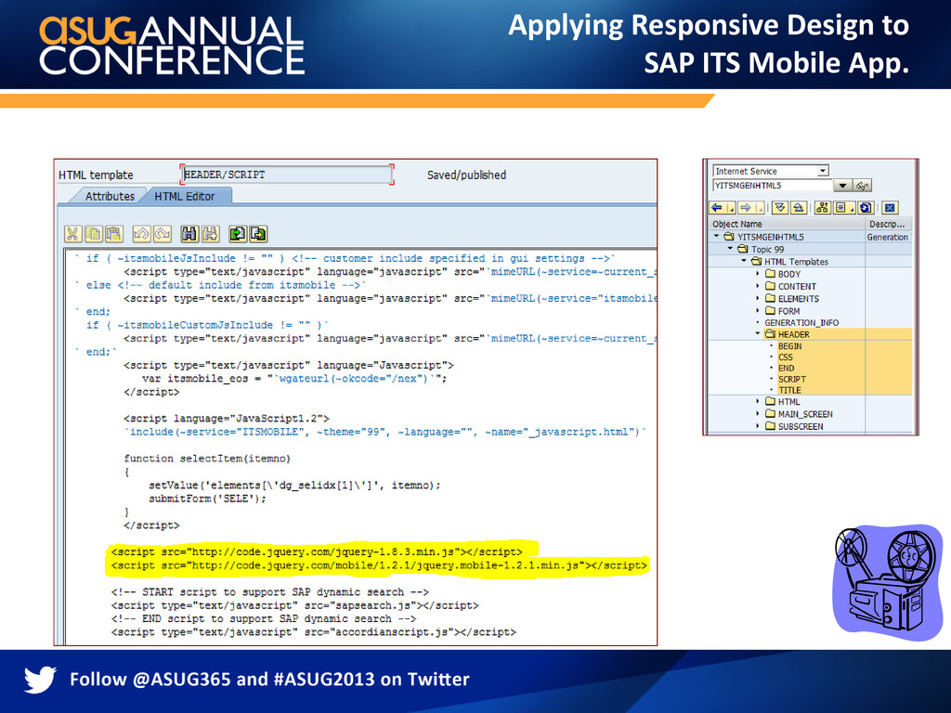Click the Object Name column header

click(787, 224)
